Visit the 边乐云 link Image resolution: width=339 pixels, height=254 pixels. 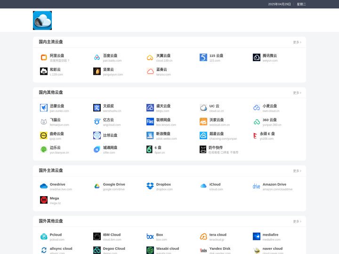55,148
